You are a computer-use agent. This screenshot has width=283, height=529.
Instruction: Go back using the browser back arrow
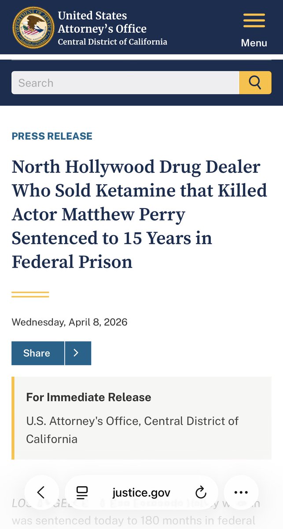pyautogui.click(x=41, y=492)
